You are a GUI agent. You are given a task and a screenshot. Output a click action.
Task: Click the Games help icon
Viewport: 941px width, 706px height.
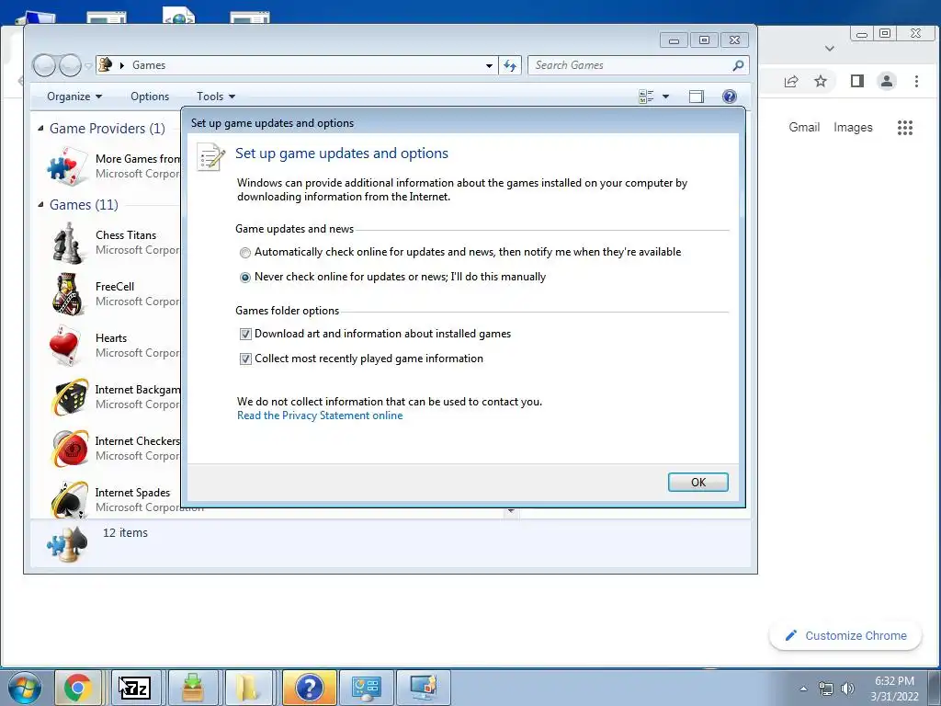[729, 97]
